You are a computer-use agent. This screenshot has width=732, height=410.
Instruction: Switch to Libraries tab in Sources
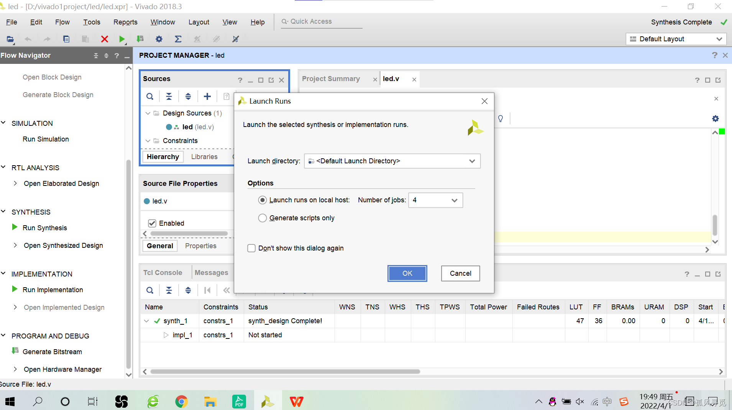[x=204, y=157]
